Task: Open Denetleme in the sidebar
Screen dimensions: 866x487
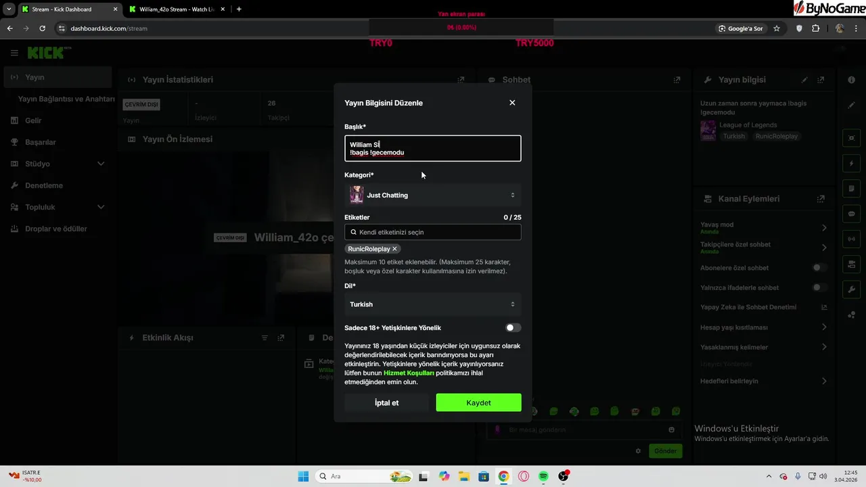Action: click(56, 185)
